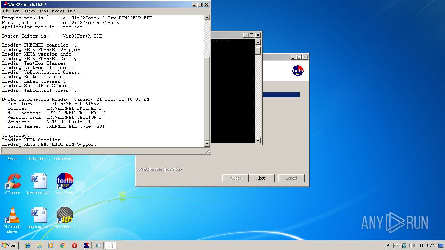Click the 'Compiling...' line in console

18,135
